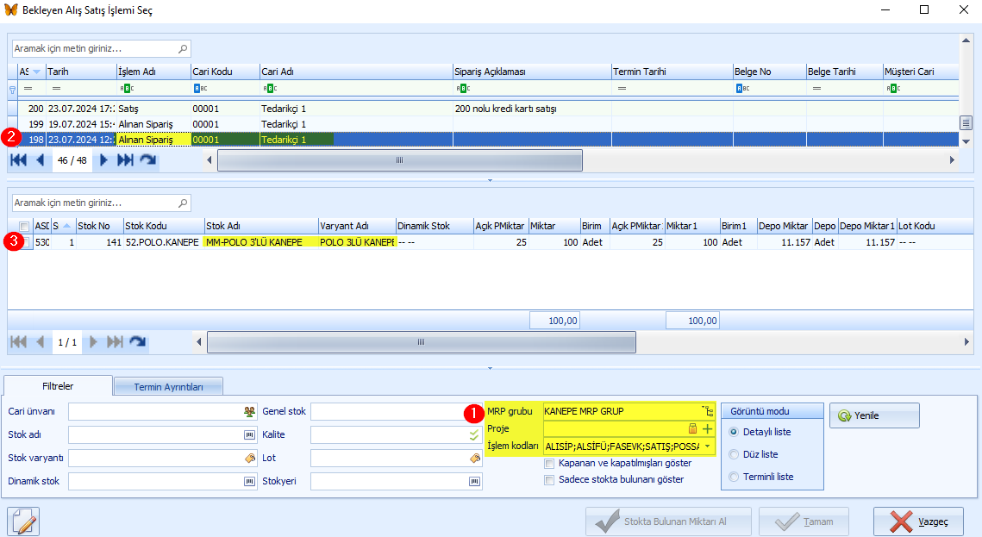Select the Filtreler tab
Viewport: 982px width, 537px height.
coord(59,387)
